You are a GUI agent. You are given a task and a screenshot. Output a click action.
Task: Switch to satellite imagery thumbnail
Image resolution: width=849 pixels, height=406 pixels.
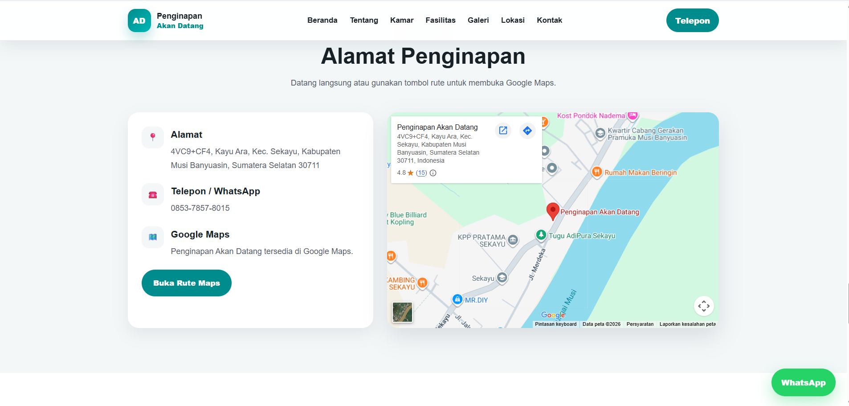(x=402, y=312)
